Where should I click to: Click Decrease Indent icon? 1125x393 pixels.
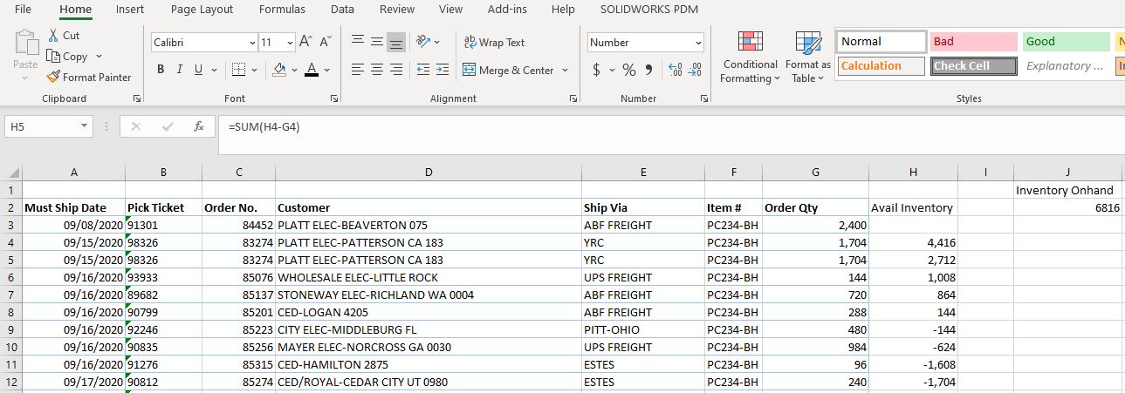423,70
